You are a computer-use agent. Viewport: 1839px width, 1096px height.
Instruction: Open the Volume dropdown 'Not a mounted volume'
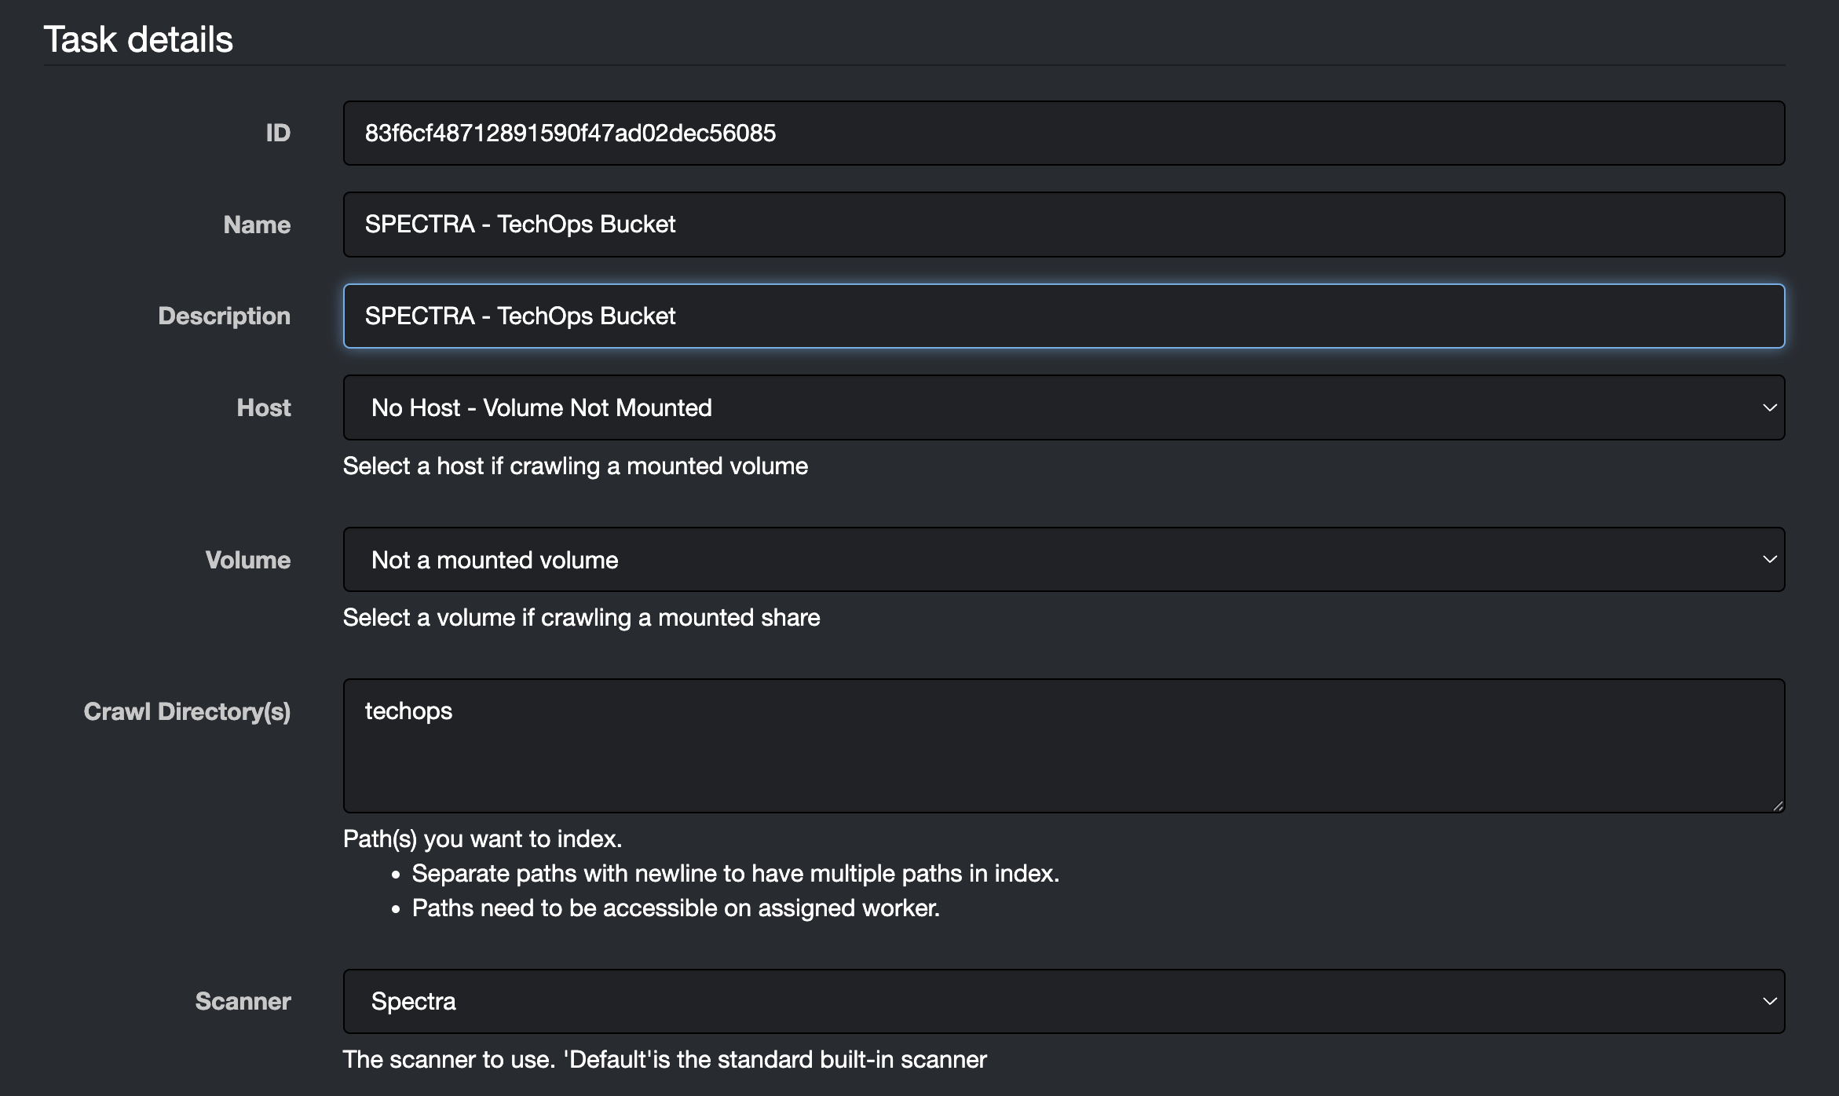click(1064, 559)
